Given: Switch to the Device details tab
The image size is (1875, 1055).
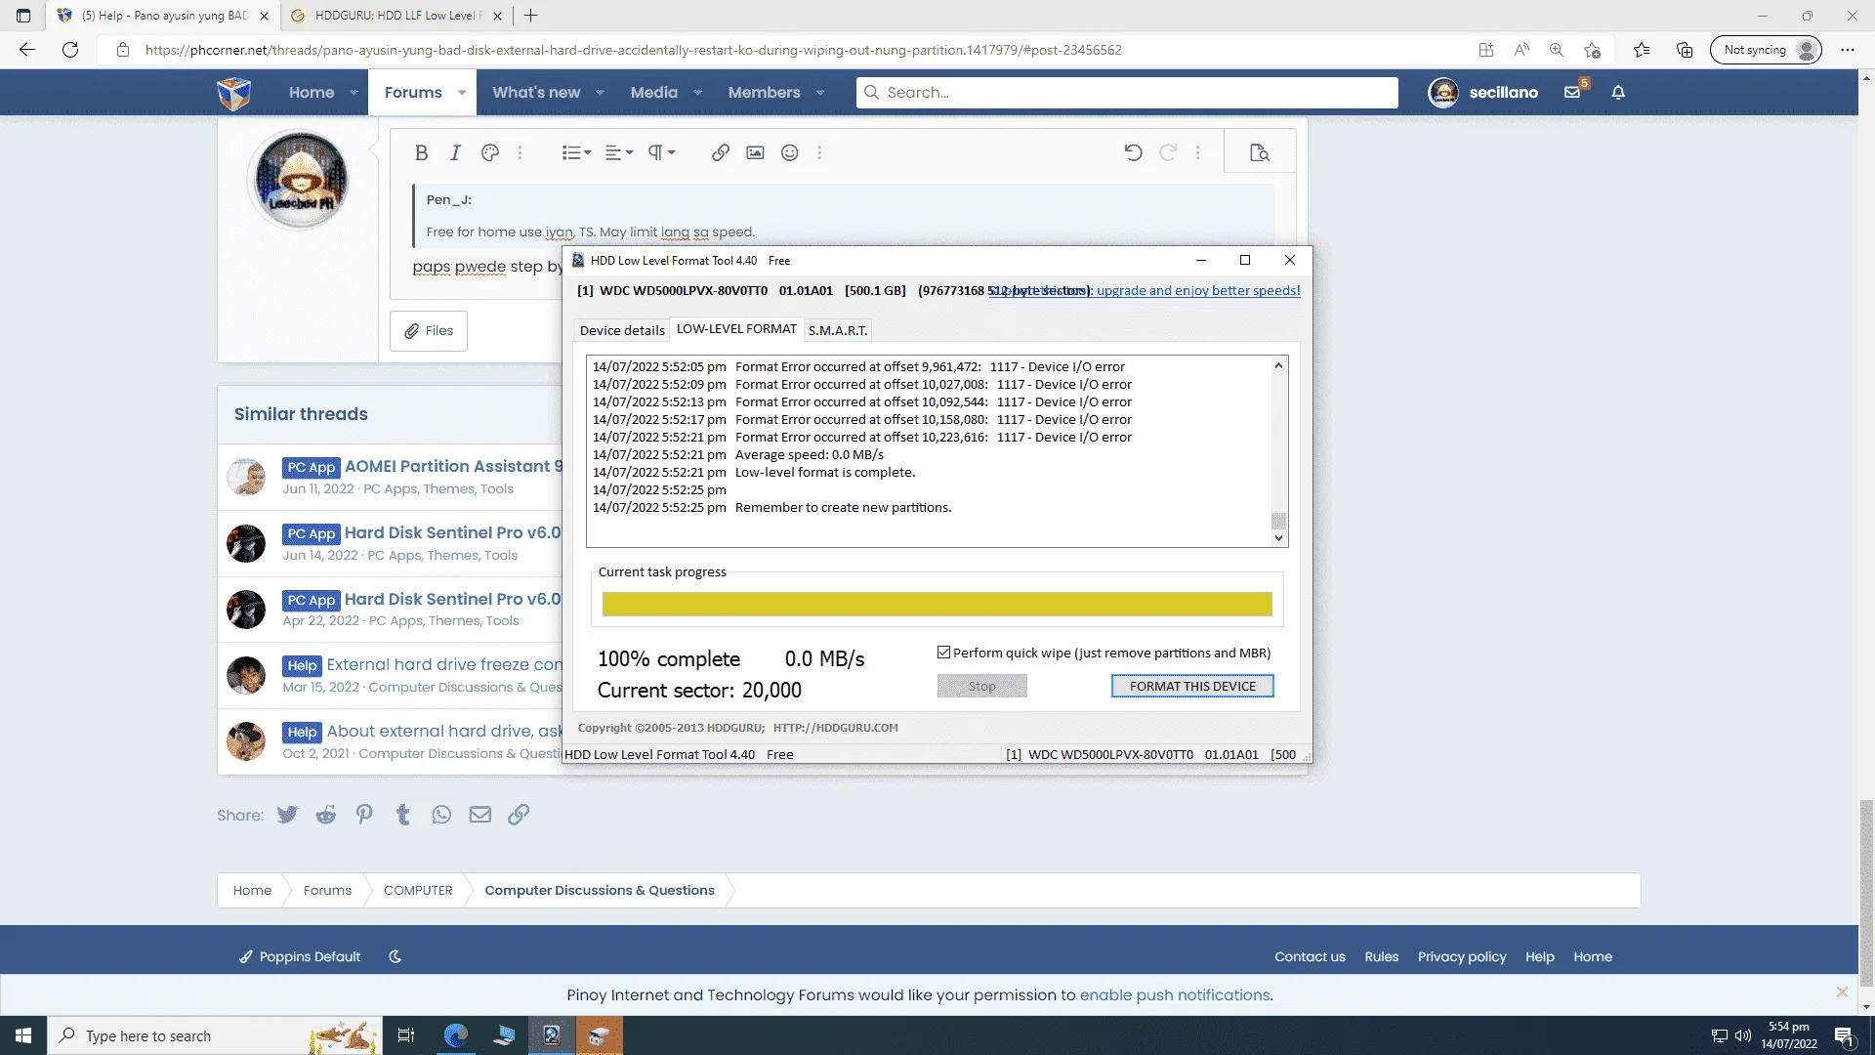Looking at the screenshot, I should click(x=622, y=330).
